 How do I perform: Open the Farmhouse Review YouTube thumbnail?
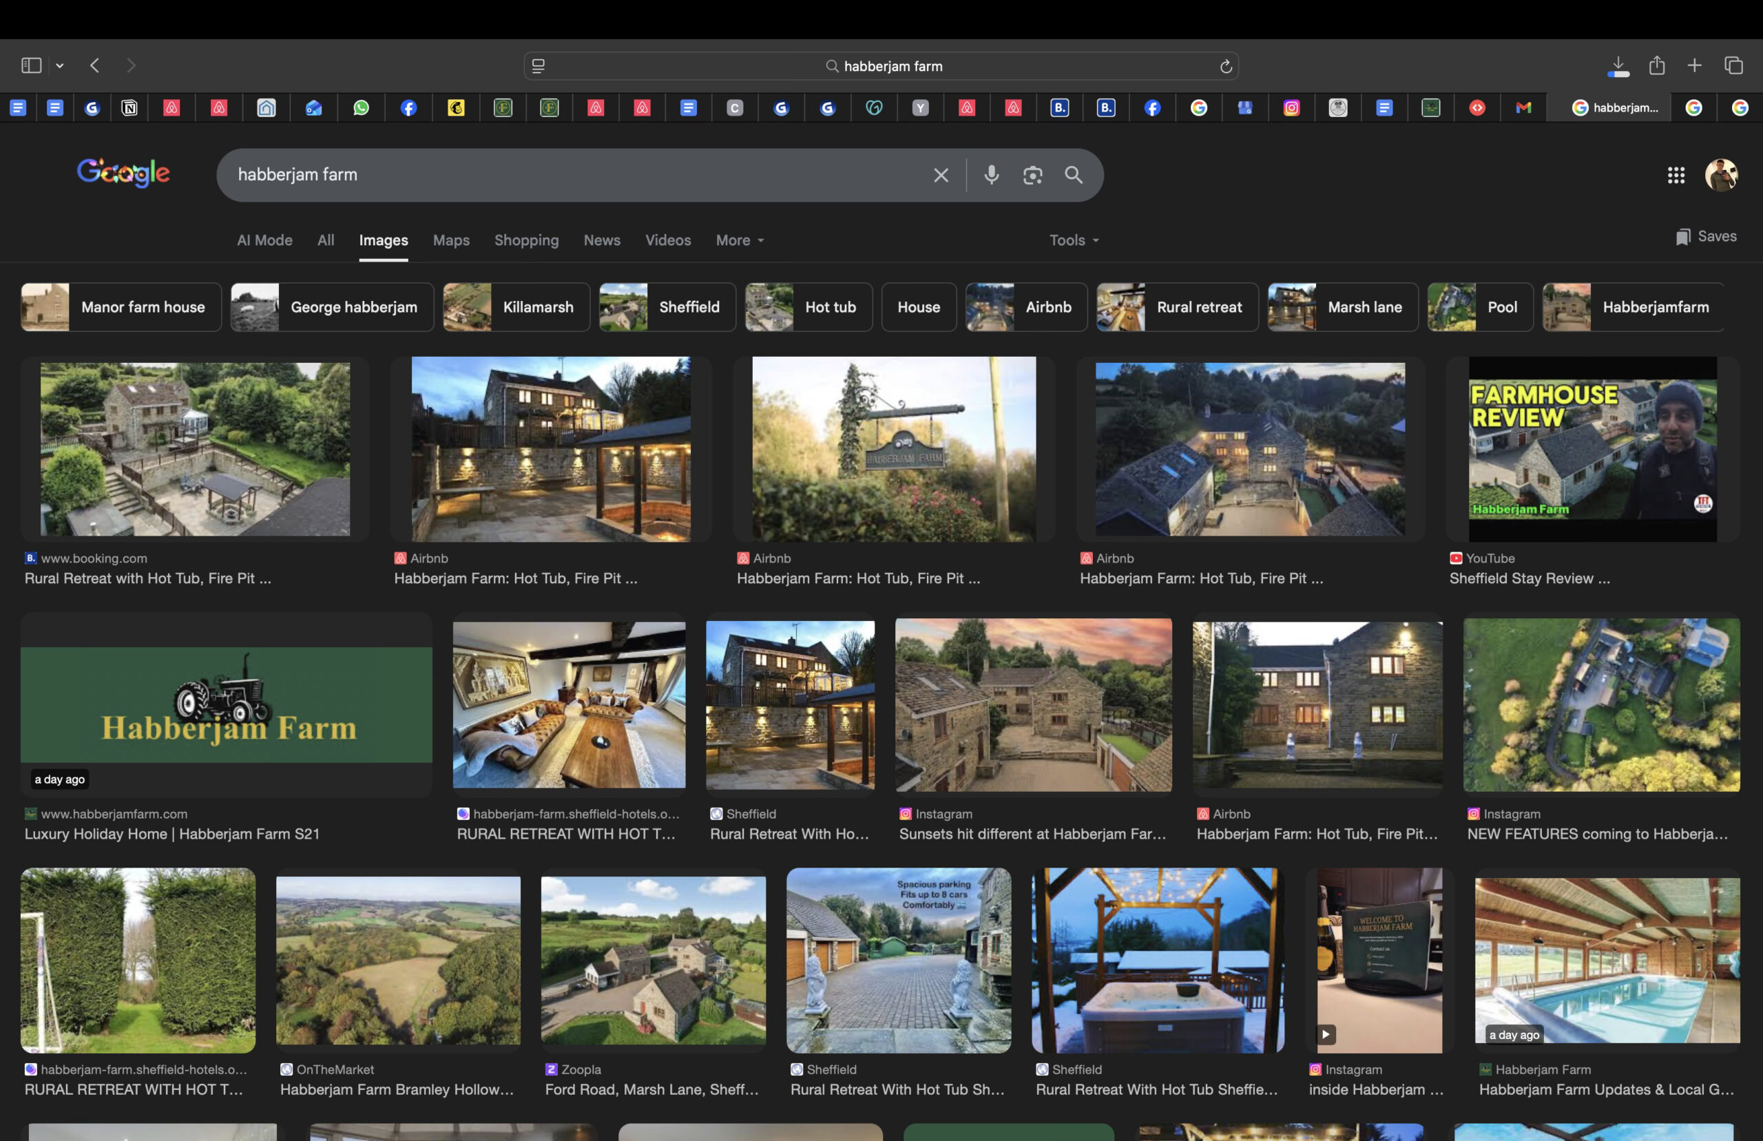1592,449
